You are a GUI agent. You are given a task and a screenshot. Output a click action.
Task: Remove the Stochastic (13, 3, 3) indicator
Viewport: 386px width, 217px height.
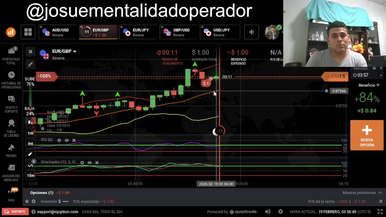pyautogui.click(x=97, y=162)
